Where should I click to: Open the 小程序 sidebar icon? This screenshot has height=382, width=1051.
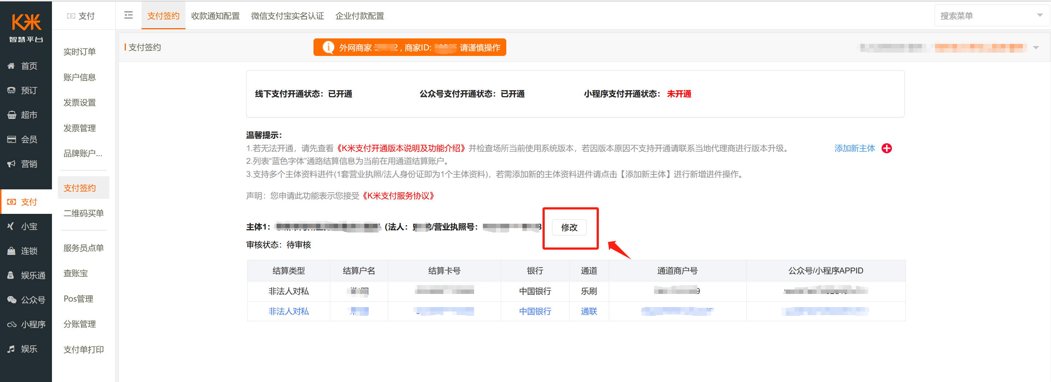pyautogui.click(x=11, y=325)
